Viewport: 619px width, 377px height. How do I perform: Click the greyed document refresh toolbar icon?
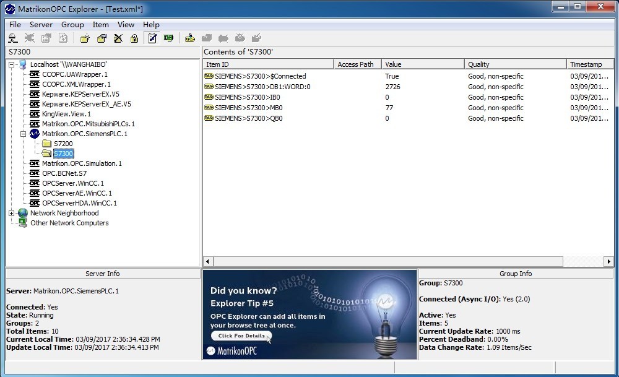[63, 38]
